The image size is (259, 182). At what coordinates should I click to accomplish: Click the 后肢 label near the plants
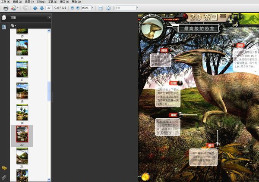pyautogui.click(x=211, y=145)
